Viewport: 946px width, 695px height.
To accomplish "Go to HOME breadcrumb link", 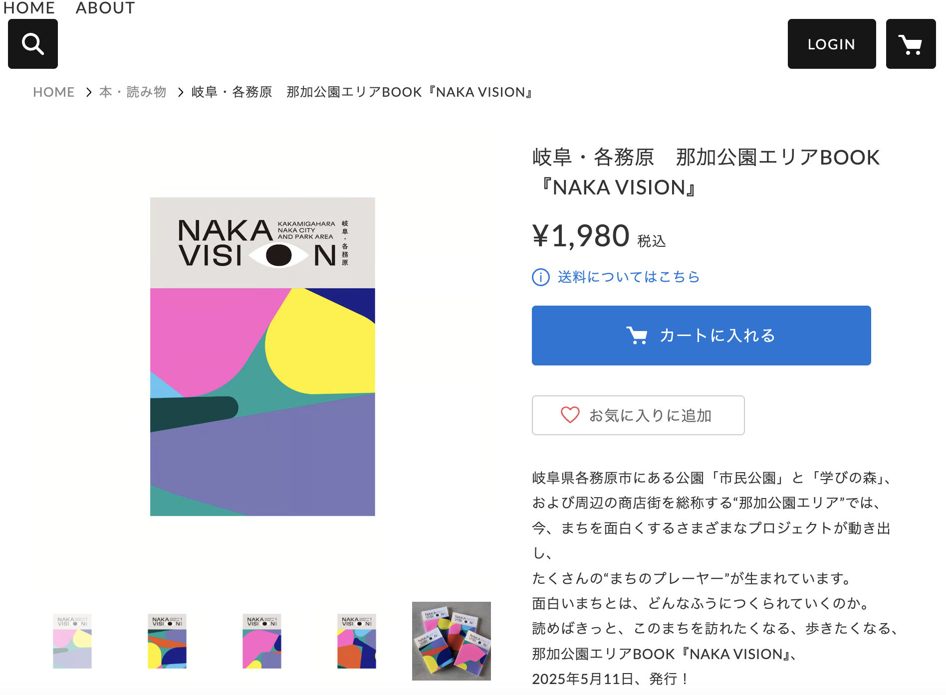I will (54, 92).
